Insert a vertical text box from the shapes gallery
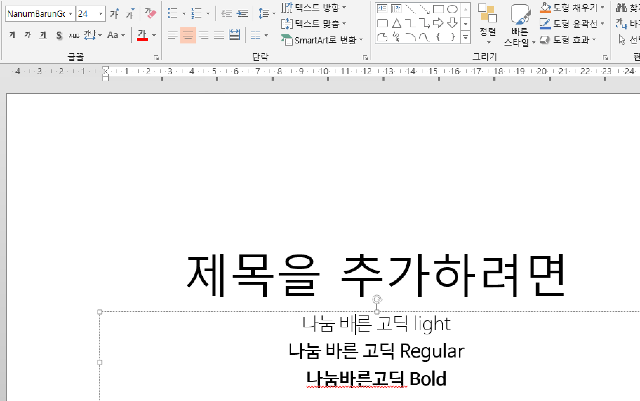 (396, 9)
